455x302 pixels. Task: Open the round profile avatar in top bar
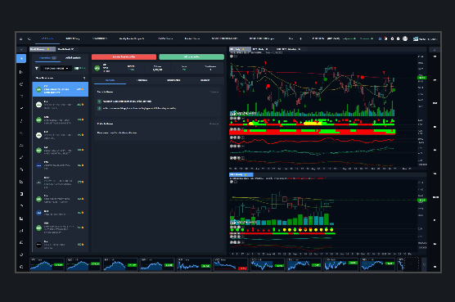point(405,38)
